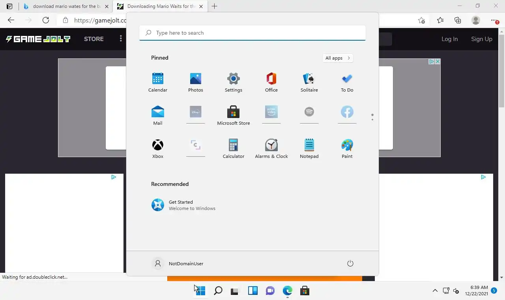Click Log In on Game Jolt

[x=449, y=39]
